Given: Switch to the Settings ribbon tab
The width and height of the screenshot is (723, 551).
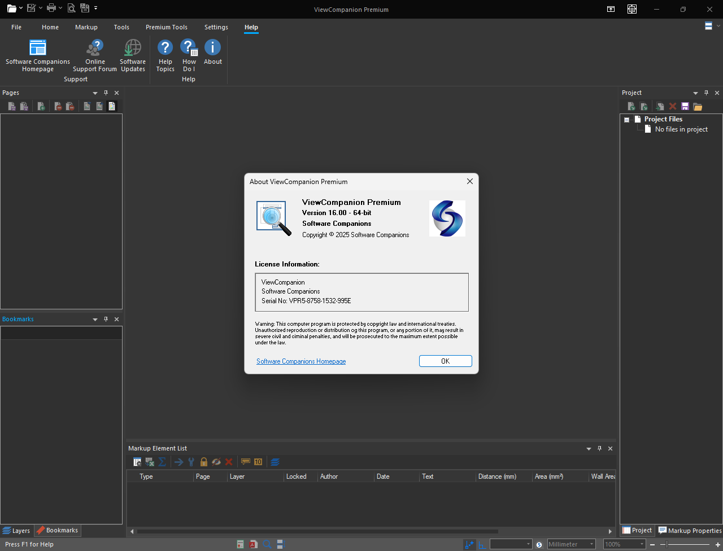Looking at the screenshot, I should pyautogui.click(x=216, y=27).
